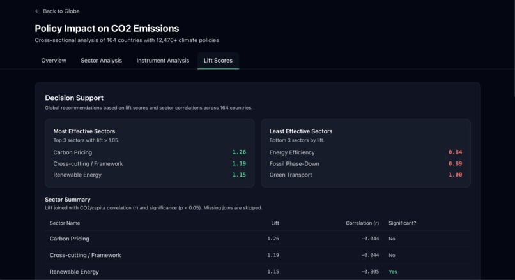Click the Decision Support heading
Viewport: 515px width, 280px height.
pos(74,98)
